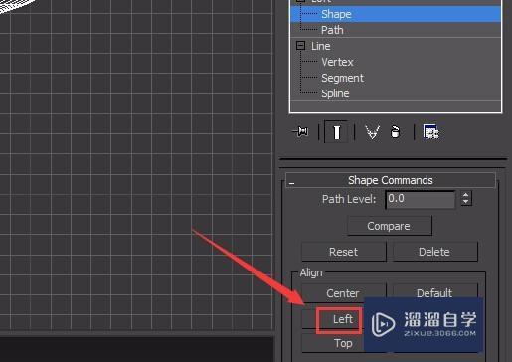Click the Center align button
Screen dimensions: 512x362
(x=344, y=293)
